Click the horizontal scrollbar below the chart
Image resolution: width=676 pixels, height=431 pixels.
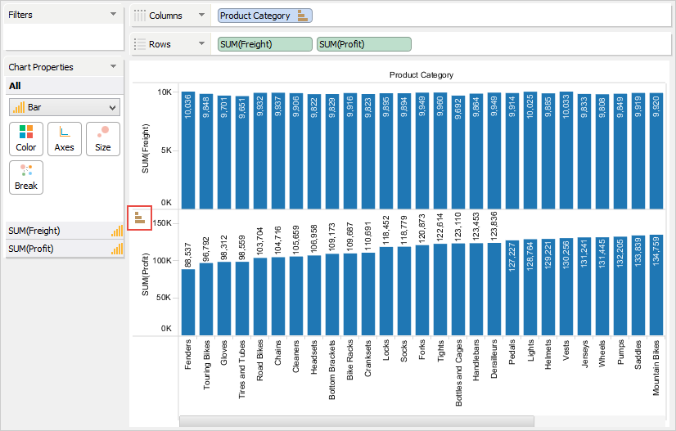pyautogui.click(x=357, y=421)
